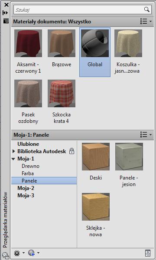Click the Materiały dokumentu: Wszystko header
This screenshot has width=156, height=260.
tap(52, 22)
